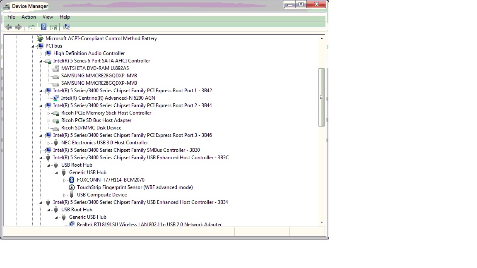
Task: Open the Help question-mark toolbar icon
Action: (x=43, y=27)
